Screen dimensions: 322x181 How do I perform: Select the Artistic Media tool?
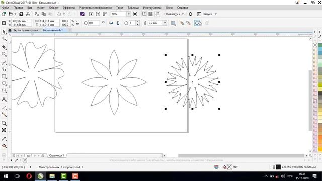pos(4,70)
